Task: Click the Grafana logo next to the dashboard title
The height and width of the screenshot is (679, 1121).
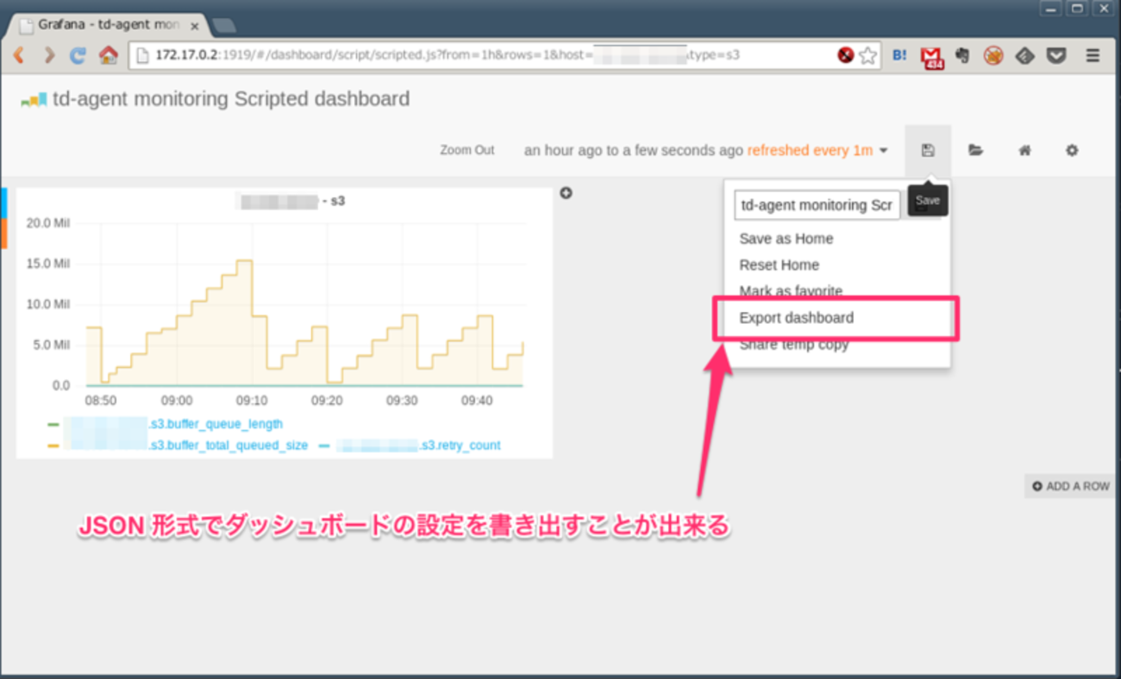Action: tap(34, 100)
